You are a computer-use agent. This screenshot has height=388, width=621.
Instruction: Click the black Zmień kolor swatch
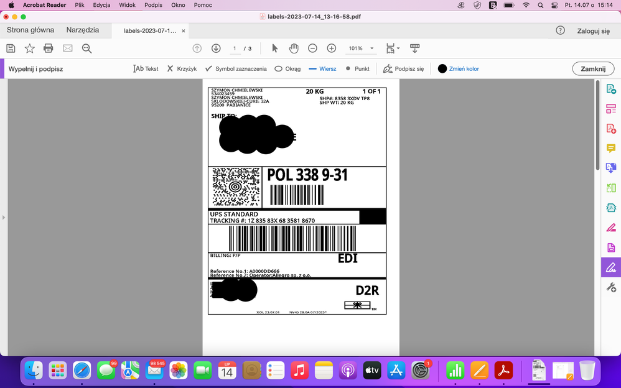coord(442,69)
